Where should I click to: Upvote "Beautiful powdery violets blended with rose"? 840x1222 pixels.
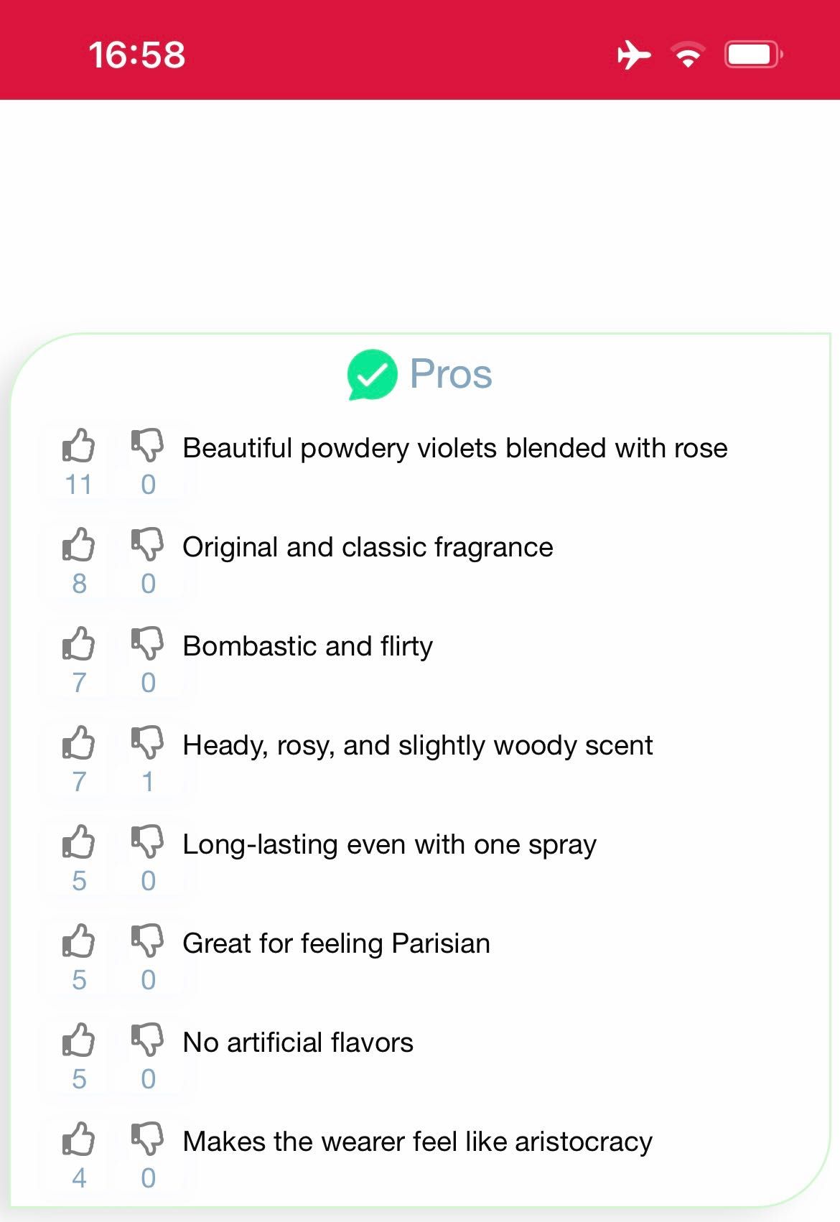(x=78, y=445)
